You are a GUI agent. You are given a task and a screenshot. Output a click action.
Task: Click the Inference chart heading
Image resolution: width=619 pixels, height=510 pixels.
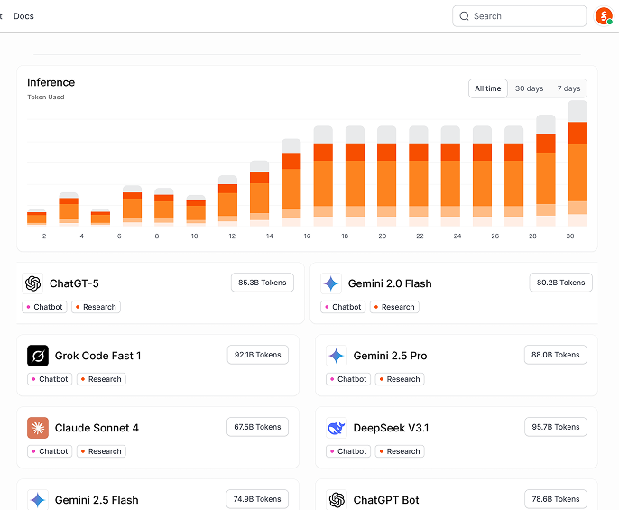click(51, 82)
